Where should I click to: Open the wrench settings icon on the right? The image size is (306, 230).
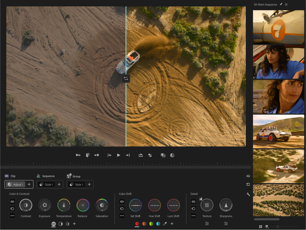tap(248, 194)
